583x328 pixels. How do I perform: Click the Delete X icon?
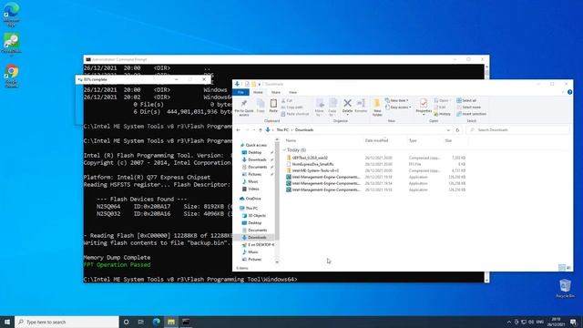point(347,103)
